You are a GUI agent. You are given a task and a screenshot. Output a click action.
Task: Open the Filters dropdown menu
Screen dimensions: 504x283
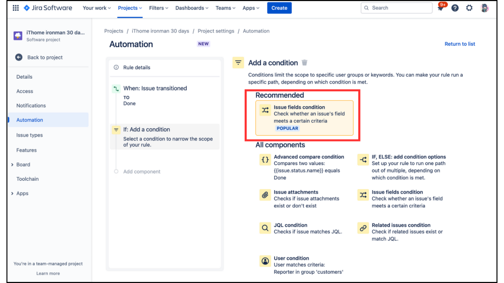tap(158, 8)
